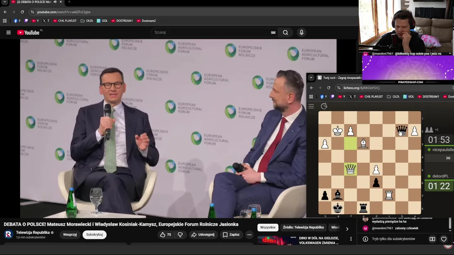Go back in the YouTube browser window
This screenshot has width=454, height=255.
click(x=5, y=12)
